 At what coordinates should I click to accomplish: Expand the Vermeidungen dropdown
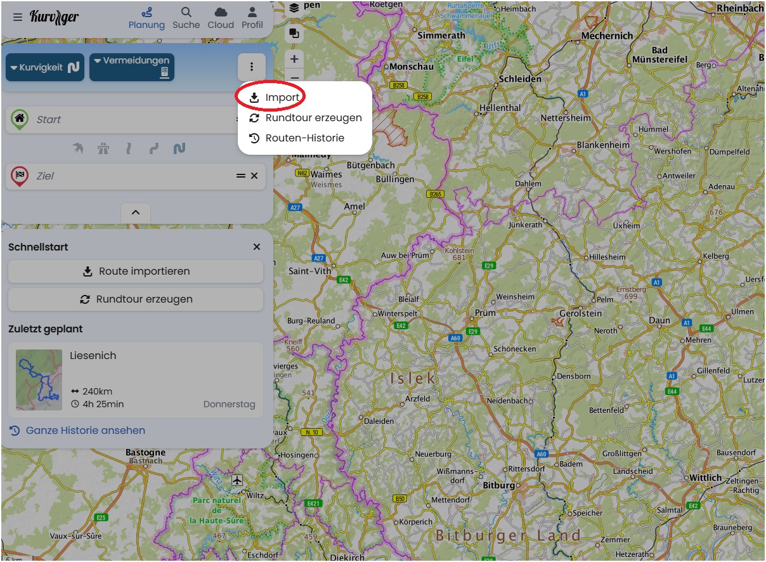point(131,67)
